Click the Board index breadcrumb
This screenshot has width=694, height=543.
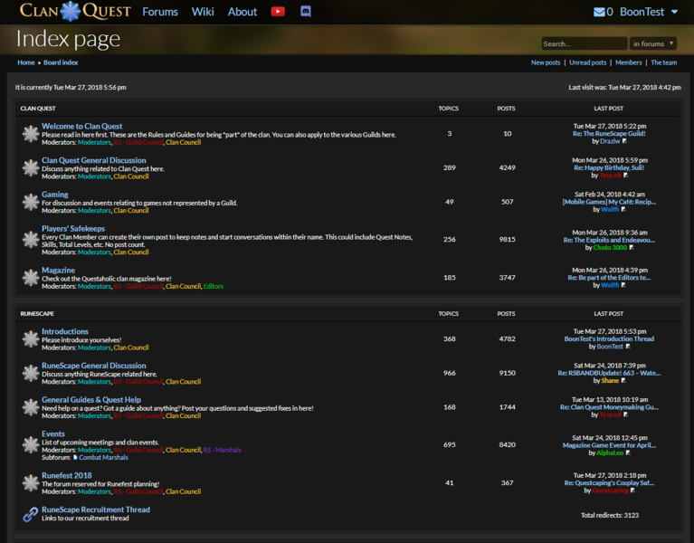pos(61,62)
